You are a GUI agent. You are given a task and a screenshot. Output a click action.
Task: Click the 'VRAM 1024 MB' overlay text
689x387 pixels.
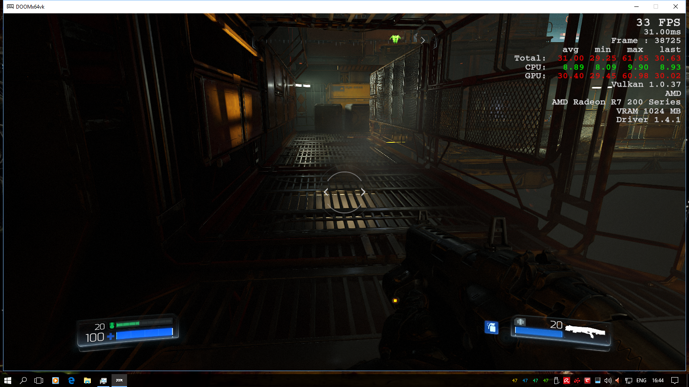coord(649,111)
